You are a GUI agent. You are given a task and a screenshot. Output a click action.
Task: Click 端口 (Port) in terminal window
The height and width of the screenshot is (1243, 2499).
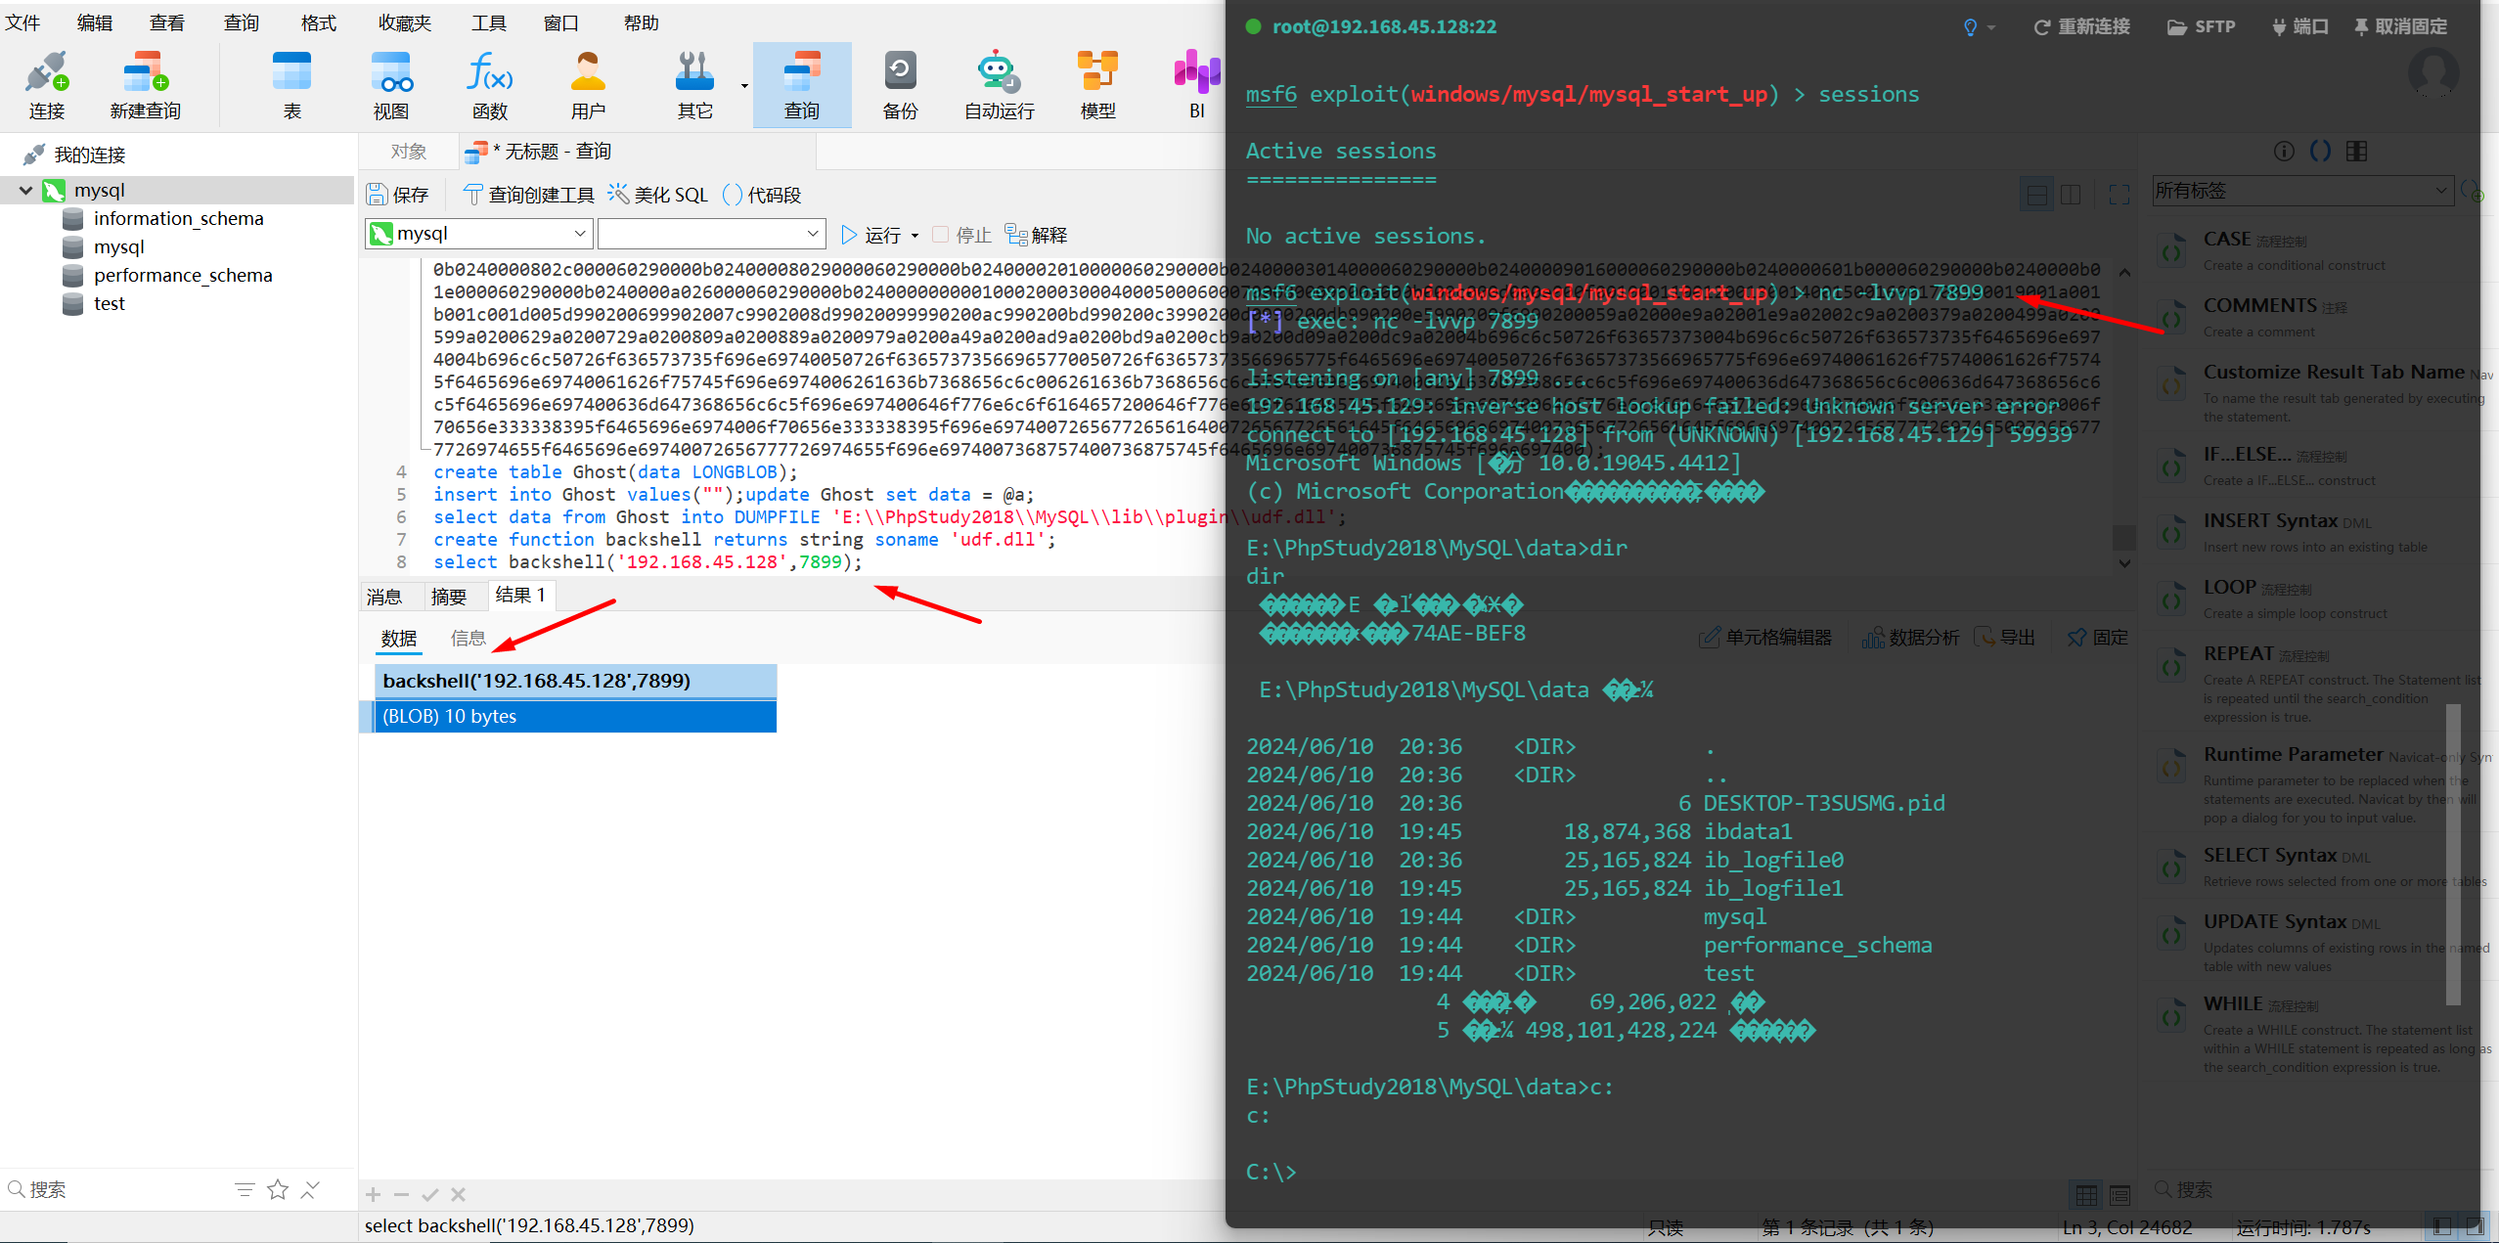click(x=2299, y=27)
